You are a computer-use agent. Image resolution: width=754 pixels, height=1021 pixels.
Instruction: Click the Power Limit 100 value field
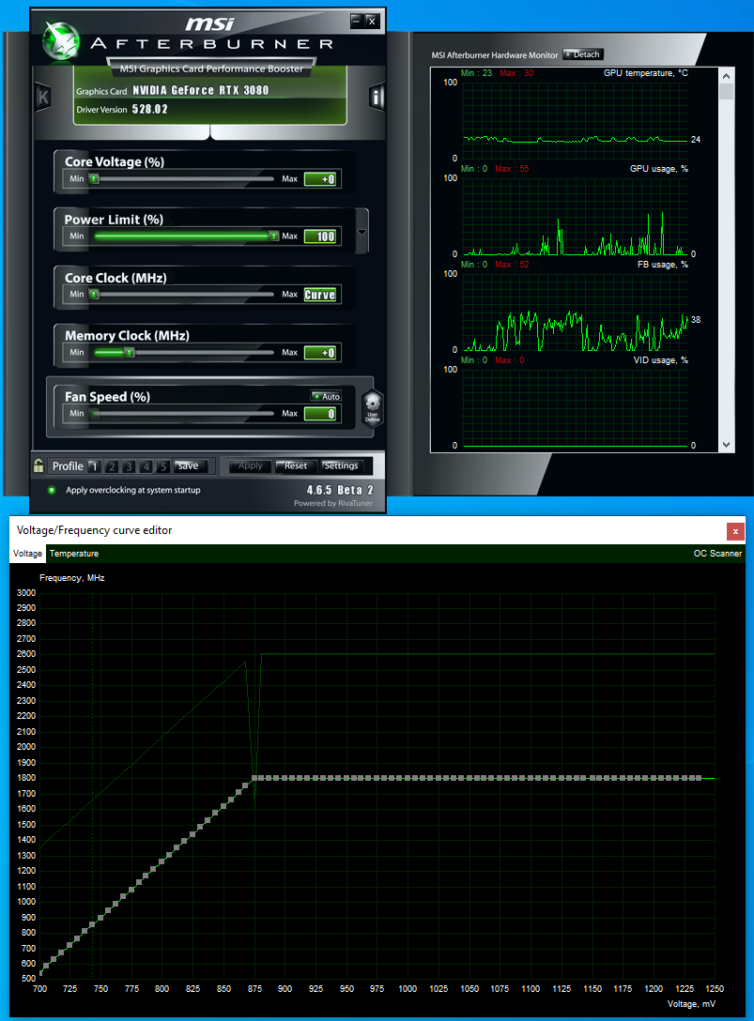pos(320,236)
